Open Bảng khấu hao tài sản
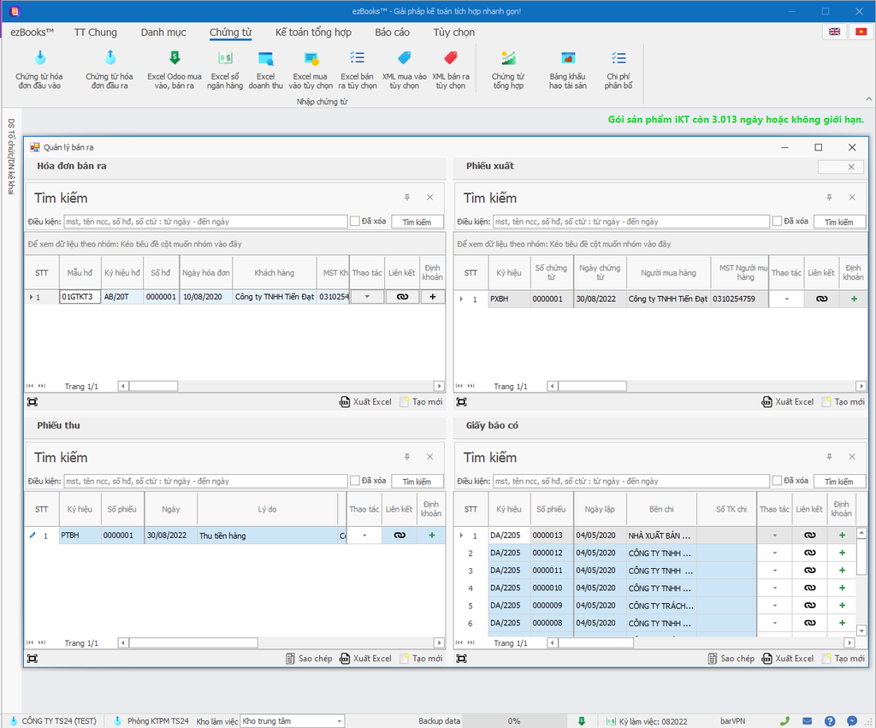Viewport: 876px width, 728px height. click(x=567, y=68)
